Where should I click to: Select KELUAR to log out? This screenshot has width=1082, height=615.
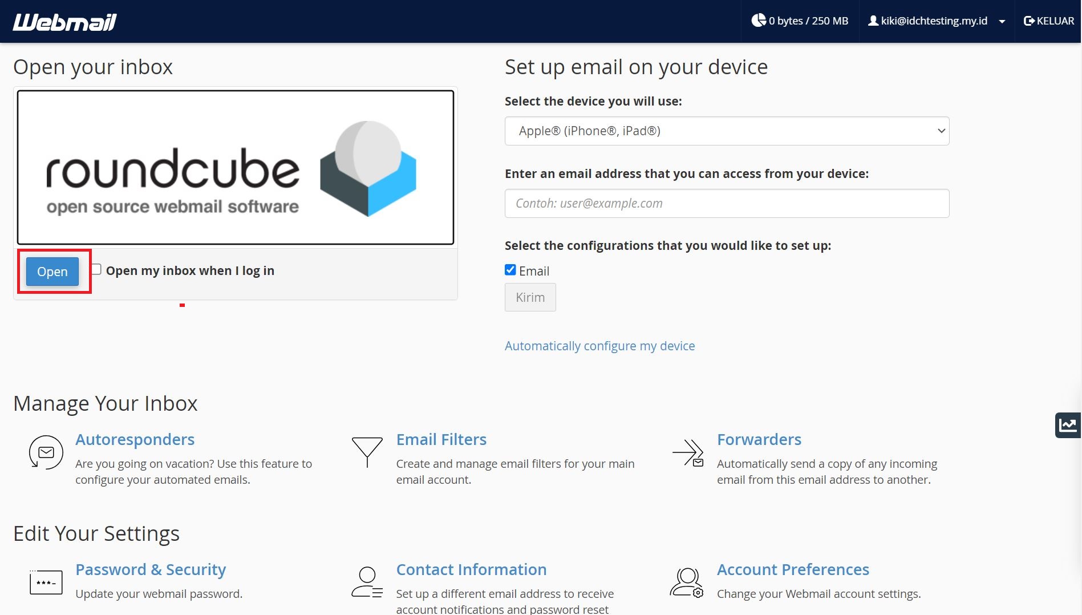pyautogui.click(x=1048, y=21)
